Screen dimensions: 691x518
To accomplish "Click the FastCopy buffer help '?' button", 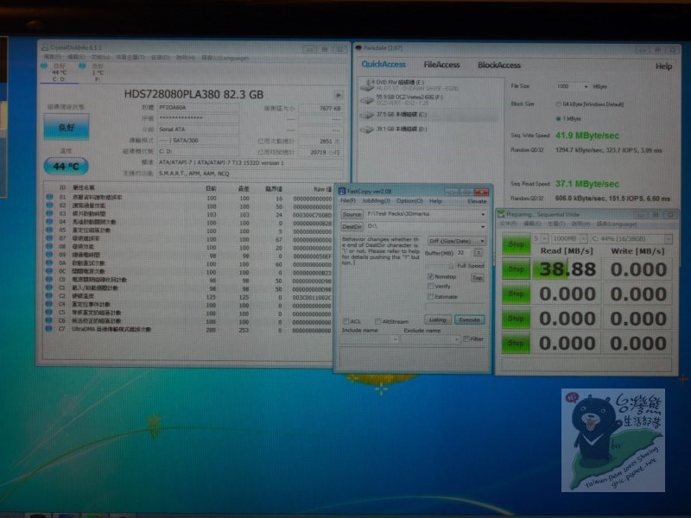I will (x=479, y=253).
